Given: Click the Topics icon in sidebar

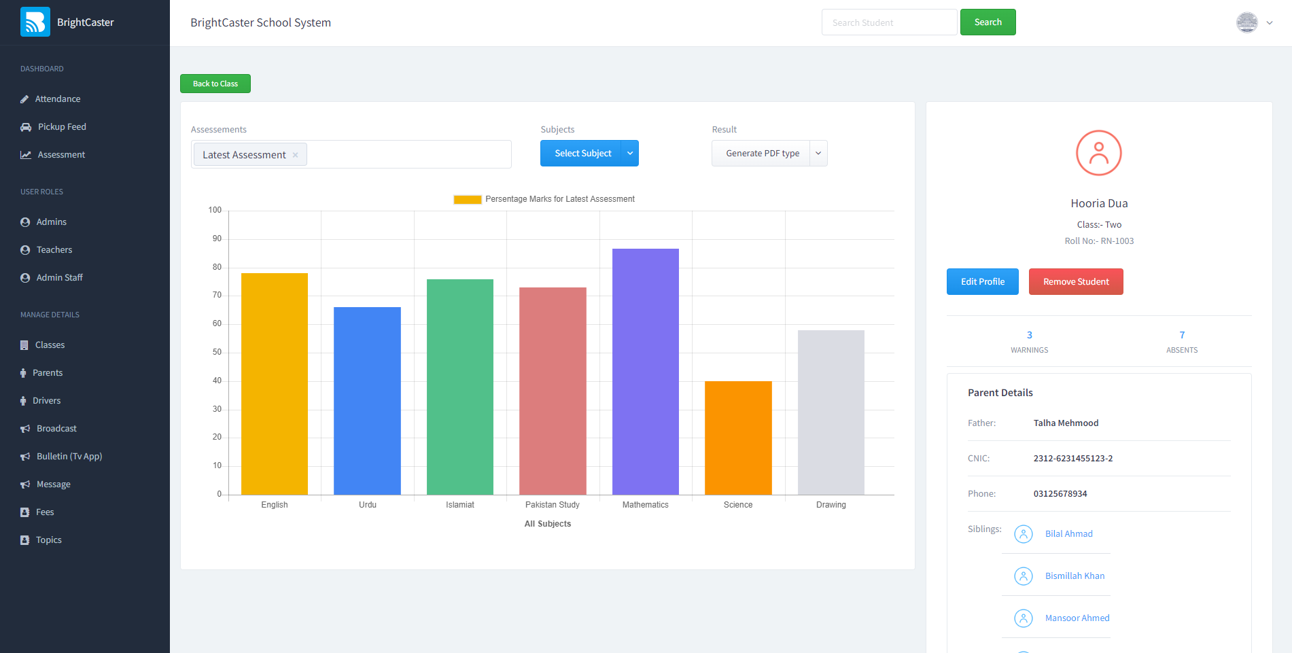Looking at the screenshot, I should coord(24,540).
